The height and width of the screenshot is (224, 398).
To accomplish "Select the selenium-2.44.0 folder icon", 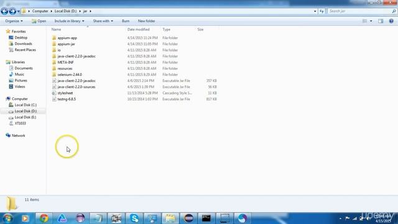I will (54, 75).
